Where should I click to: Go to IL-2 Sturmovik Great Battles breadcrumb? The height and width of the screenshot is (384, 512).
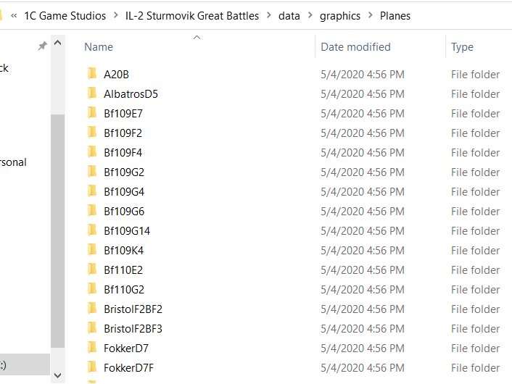[x=192, y=16]
